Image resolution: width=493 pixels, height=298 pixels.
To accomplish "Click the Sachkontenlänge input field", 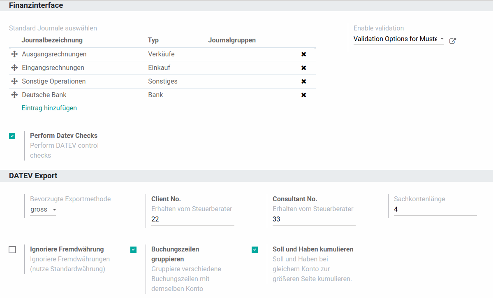I will click(x=435, y=210).
